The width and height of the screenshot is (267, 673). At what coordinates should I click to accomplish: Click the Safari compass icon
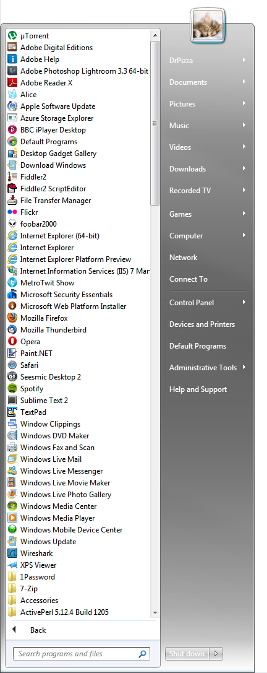coord(12,365)
